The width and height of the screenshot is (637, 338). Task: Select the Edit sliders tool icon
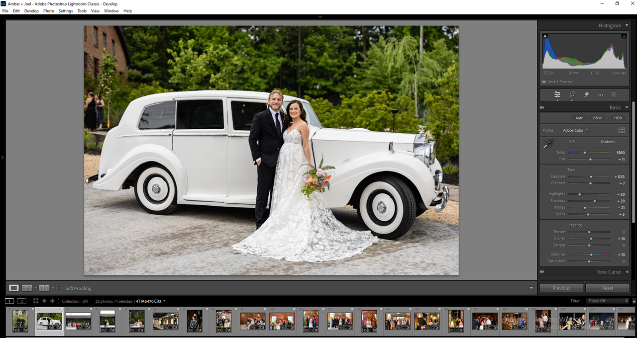click(x=557, y=94)
